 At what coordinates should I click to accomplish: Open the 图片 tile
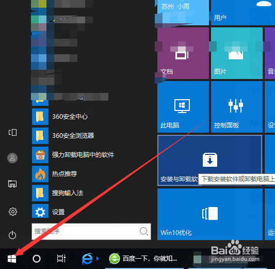point(237,53)
